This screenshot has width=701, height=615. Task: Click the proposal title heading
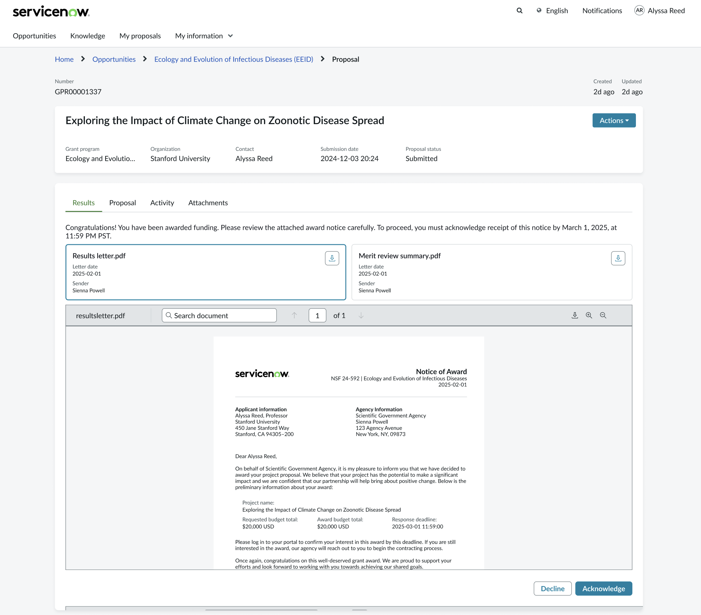point(225,120)
